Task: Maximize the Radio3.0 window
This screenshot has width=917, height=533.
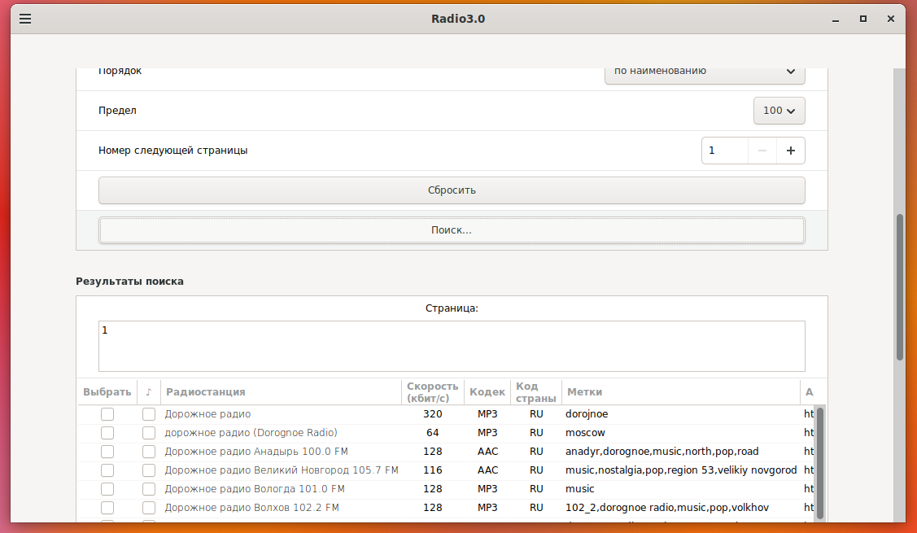Action: [x=863, y=19]
